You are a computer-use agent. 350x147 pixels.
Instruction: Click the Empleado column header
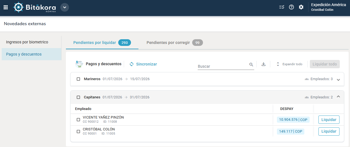click(83, 109)
